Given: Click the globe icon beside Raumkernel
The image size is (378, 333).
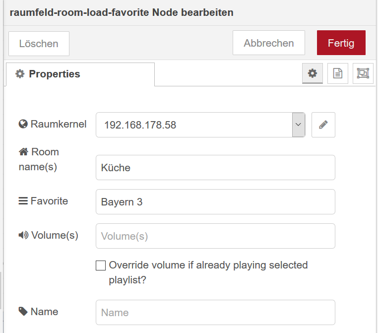Looking at the screenshot, I should tap(23, 124).
